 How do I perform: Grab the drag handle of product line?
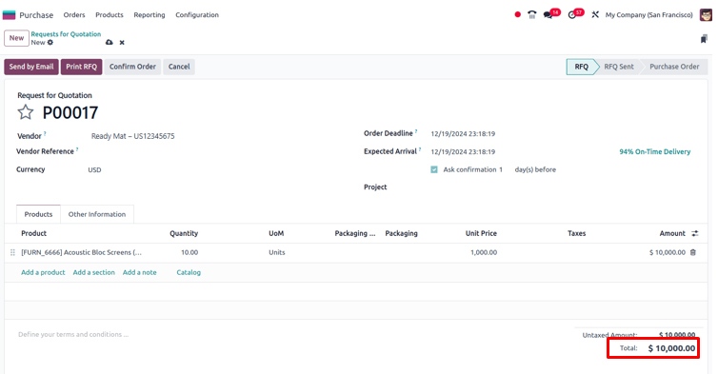12,252
